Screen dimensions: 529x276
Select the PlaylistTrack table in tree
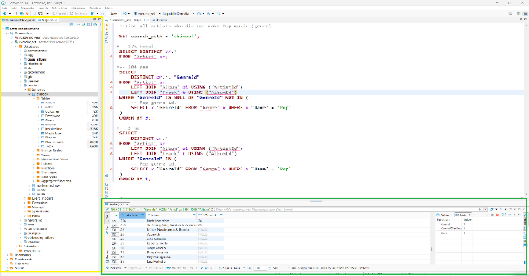[x=54, y=142]
